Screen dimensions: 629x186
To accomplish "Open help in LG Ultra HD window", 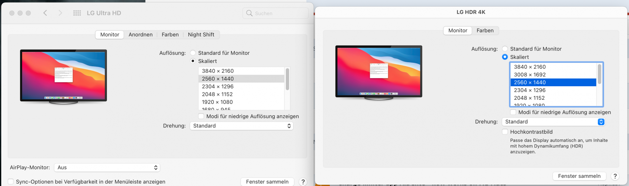I will click(303, 182).
